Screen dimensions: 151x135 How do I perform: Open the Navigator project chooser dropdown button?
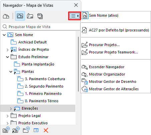click(x=74, y=16)
